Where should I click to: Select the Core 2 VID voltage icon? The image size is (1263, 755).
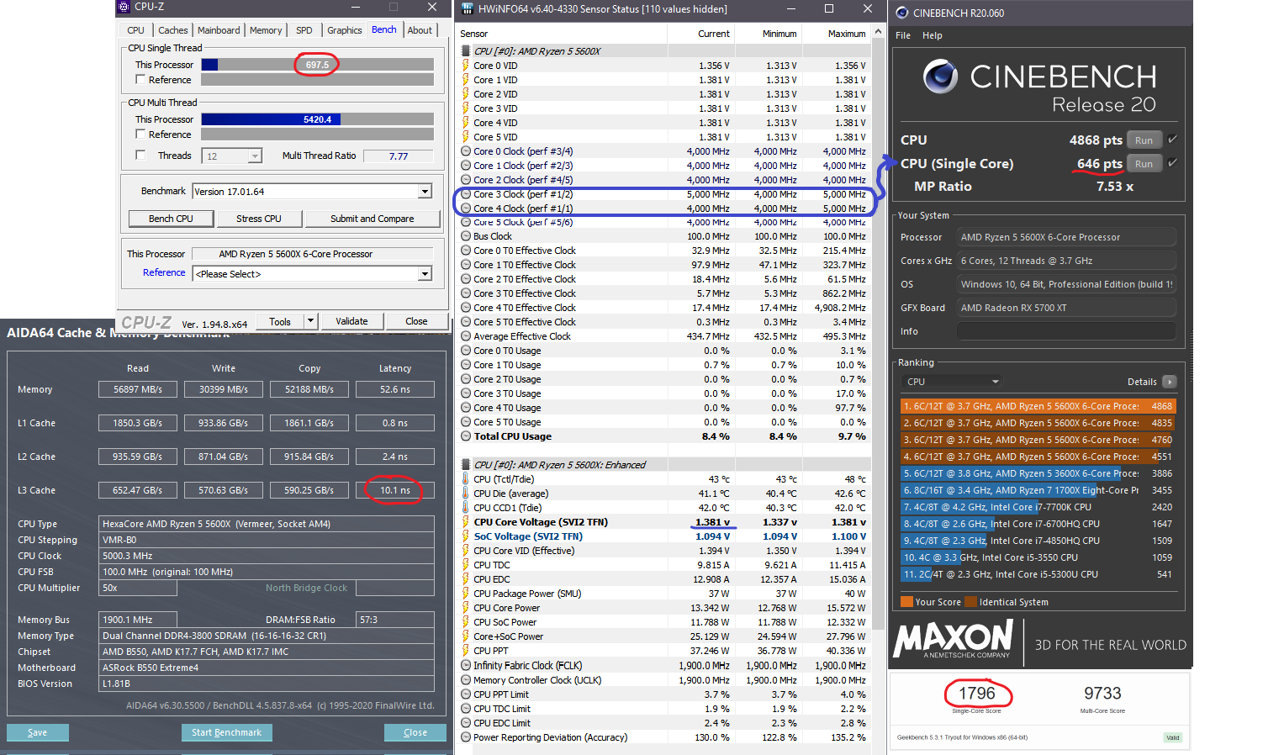pos(466,94)
